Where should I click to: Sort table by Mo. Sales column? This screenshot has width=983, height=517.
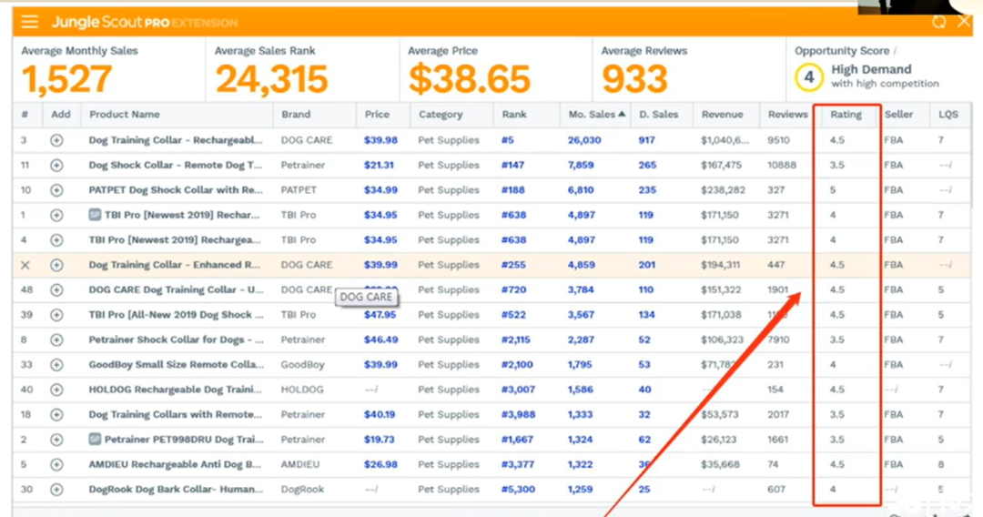pyautogui.click(x=597, y=114)
